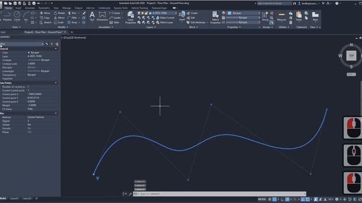Switch to Layout1 tab
Screen dimensions: 362x203
14,198
